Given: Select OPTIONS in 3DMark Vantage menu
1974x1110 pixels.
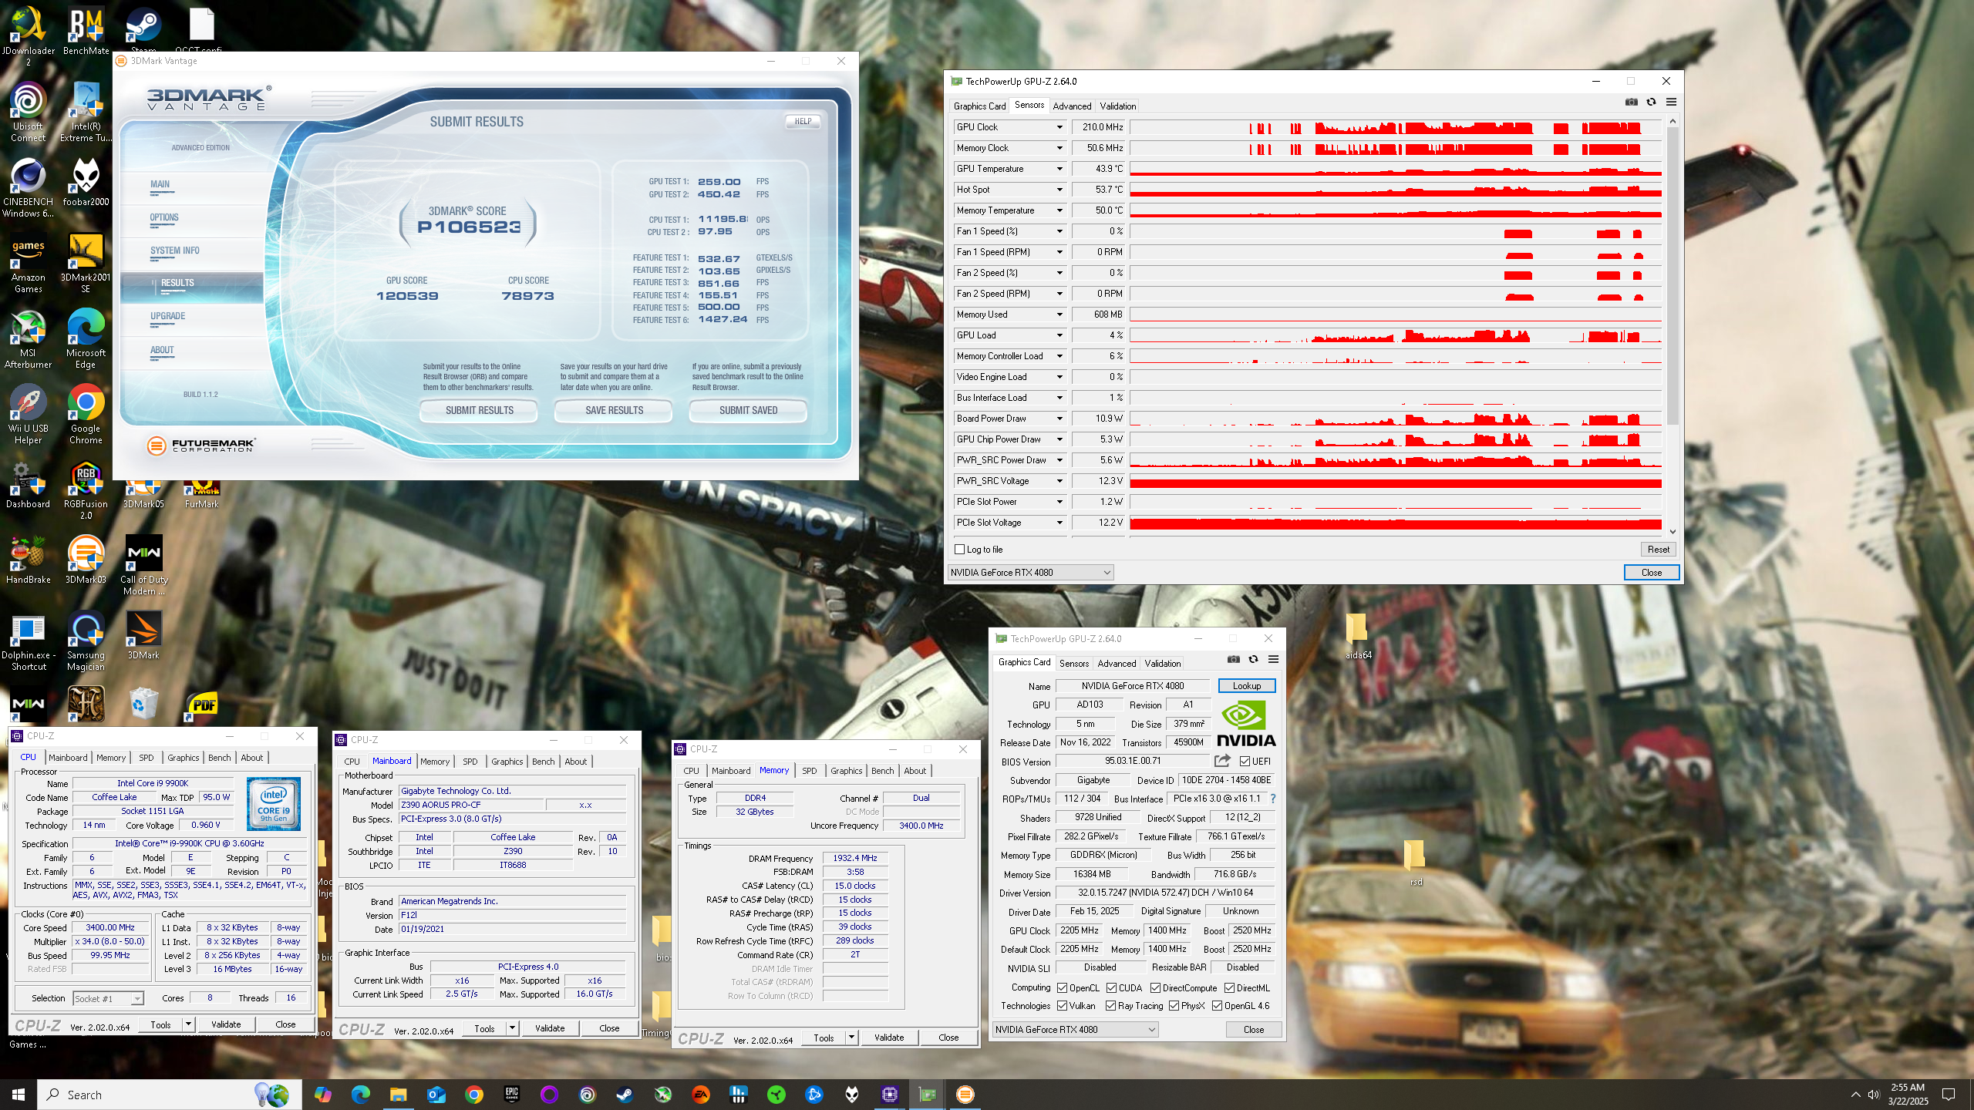Looking at the screenshot, I should coord(163,217).
